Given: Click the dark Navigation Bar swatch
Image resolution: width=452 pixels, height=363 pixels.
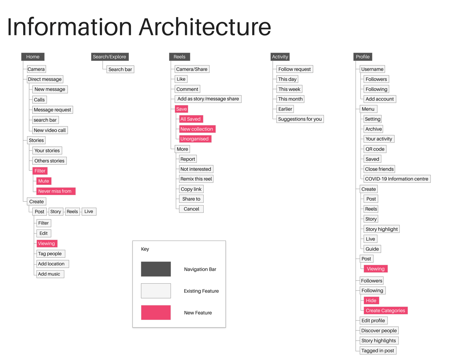Looking at the screenshot, I should (156, 269).
